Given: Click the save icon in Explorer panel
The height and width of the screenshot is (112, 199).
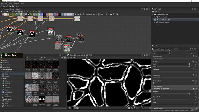Looking at the screenshot, I should tap(153, 12).
